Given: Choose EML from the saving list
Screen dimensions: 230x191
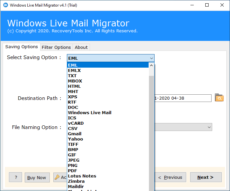Looking at the screenshot, I should point(108,65).
